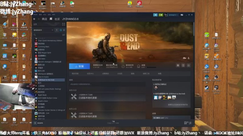Click the library search field

48,35
